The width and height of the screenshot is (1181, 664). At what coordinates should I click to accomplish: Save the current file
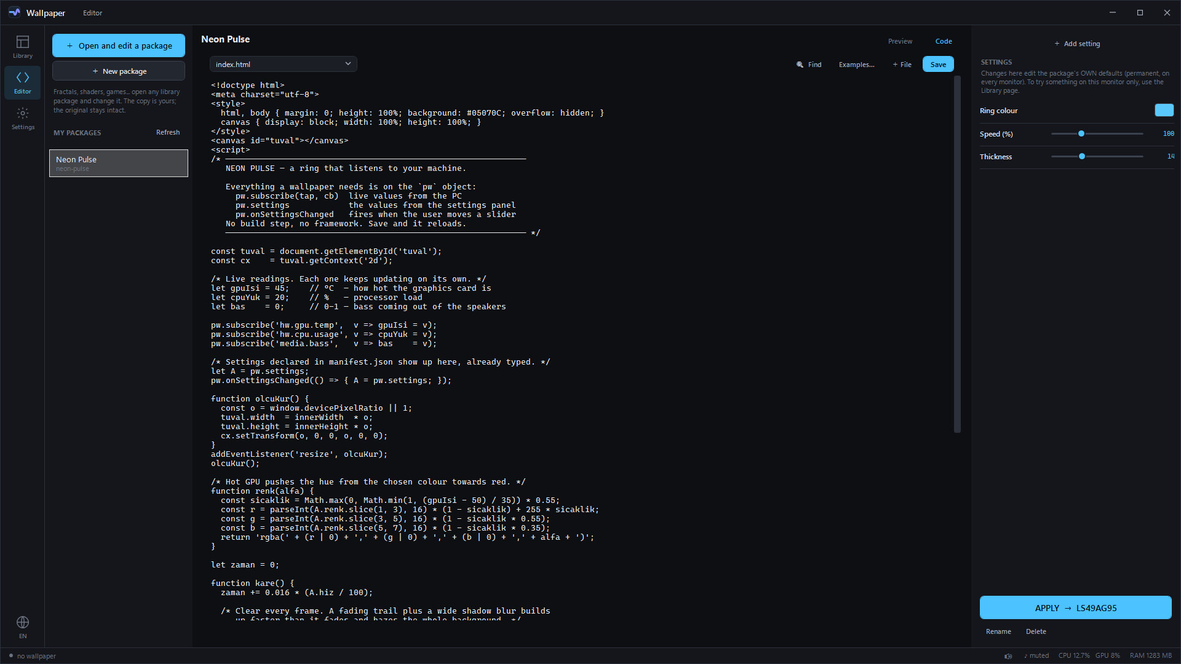coord(938,65)
